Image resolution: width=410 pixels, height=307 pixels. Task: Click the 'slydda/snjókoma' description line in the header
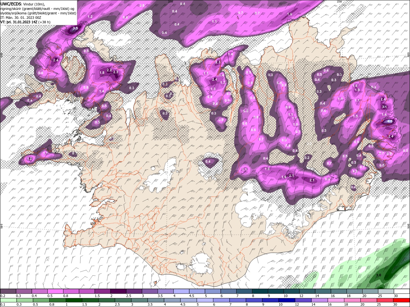(38, 13)
